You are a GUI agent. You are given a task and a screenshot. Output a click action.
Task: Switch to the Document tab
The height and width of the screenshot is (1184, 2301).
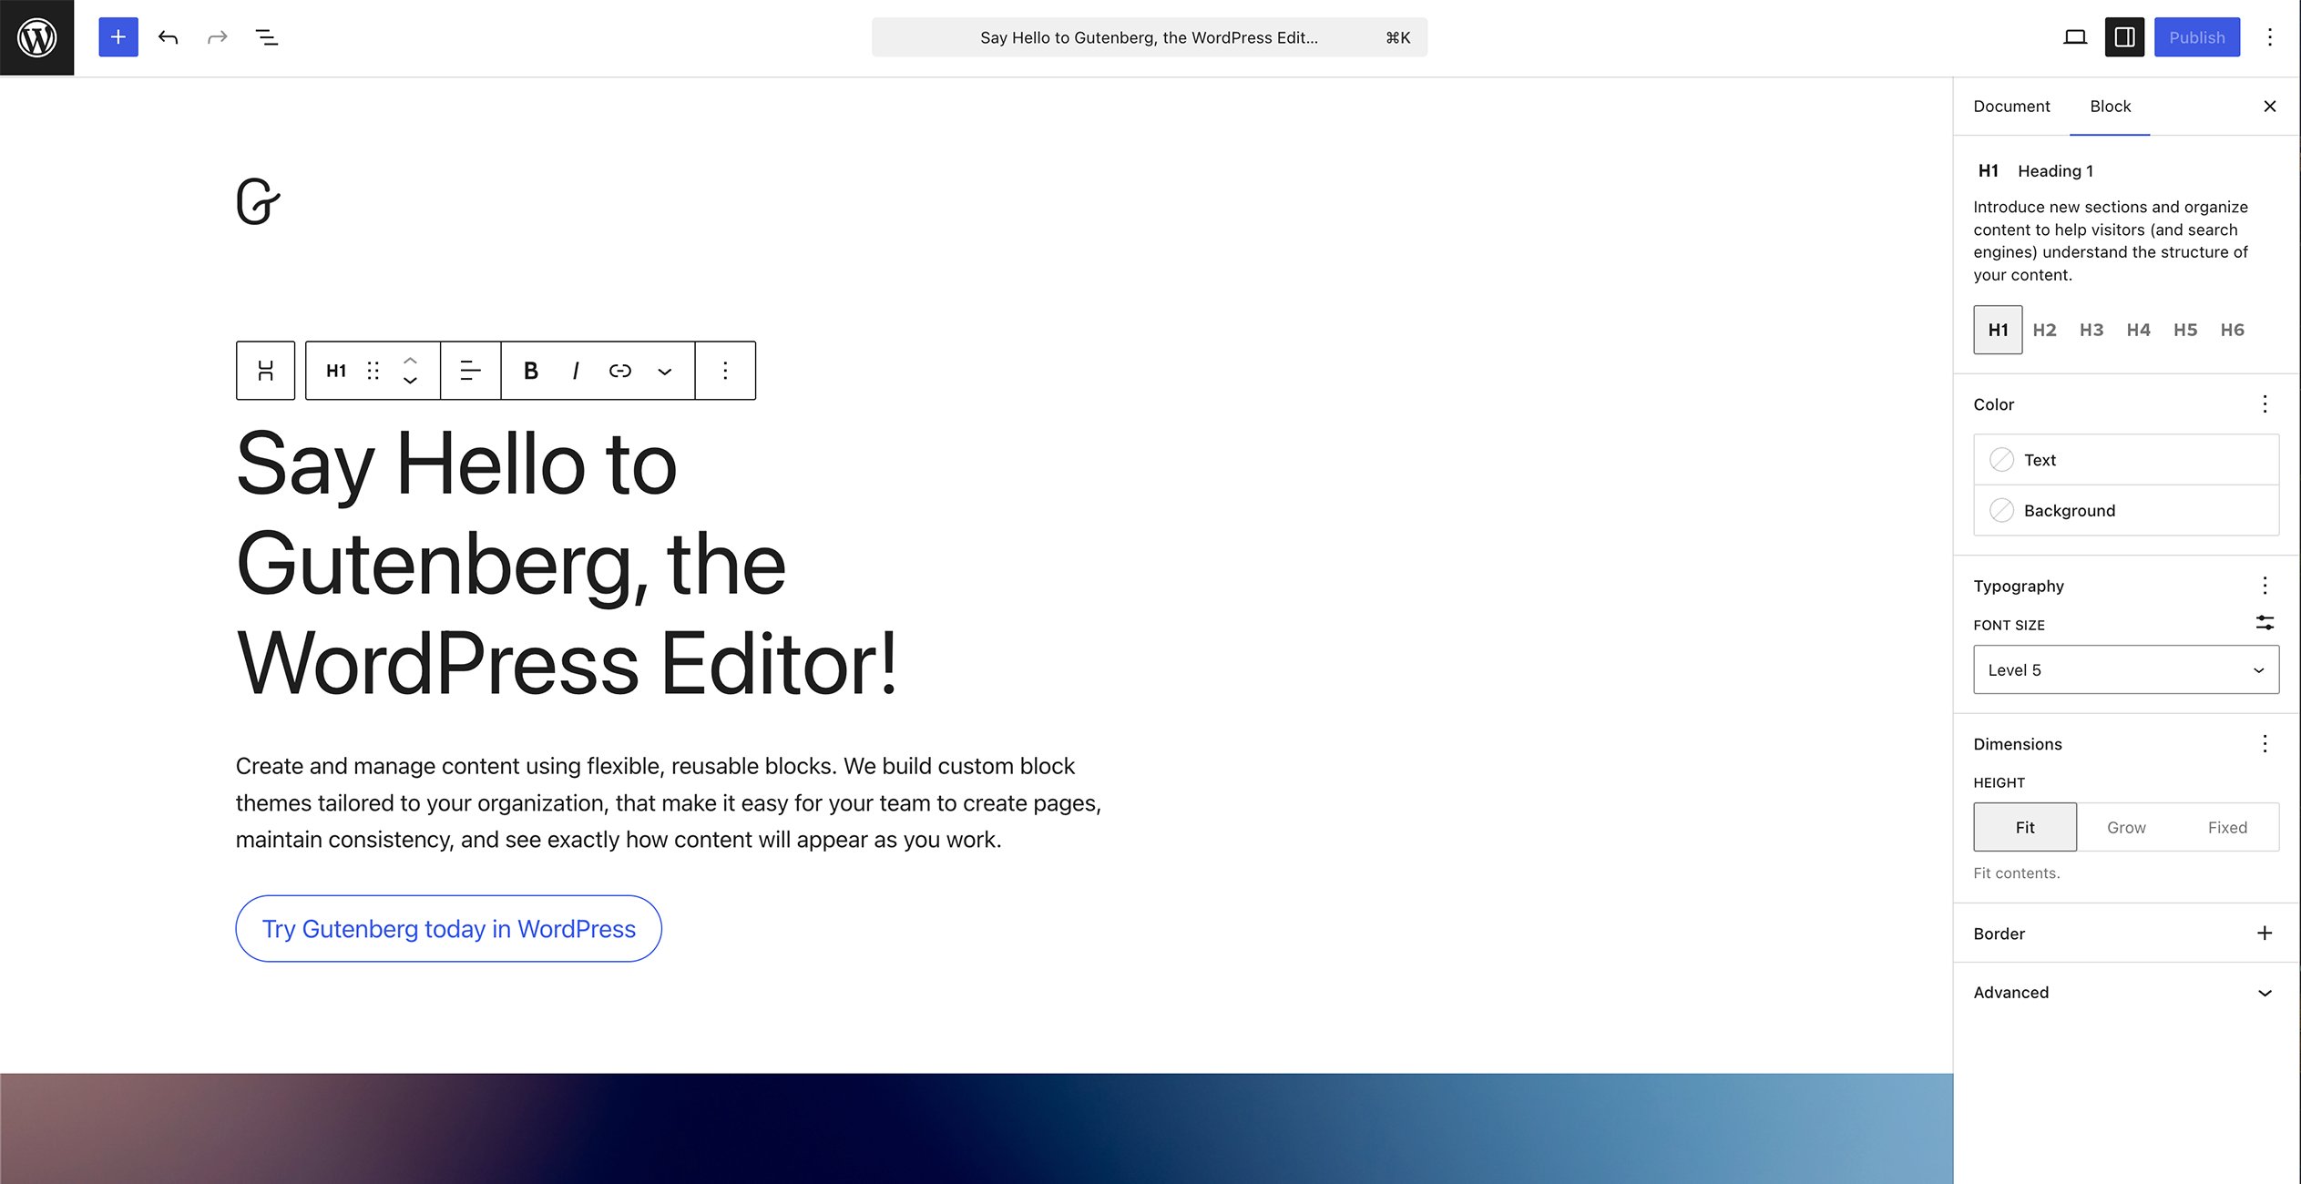click(2011, 107)
